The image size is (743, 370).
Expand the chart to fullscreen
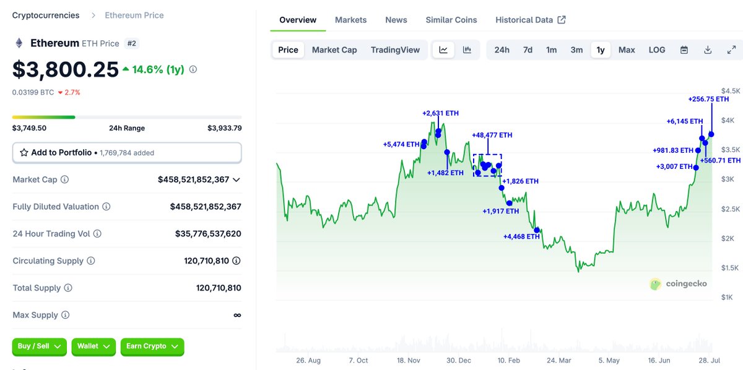731,49
